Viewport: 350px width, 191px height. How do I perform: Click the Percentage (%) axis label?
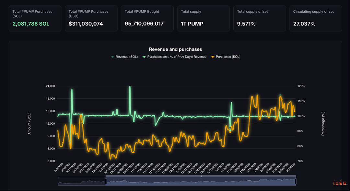pos(323,123)
